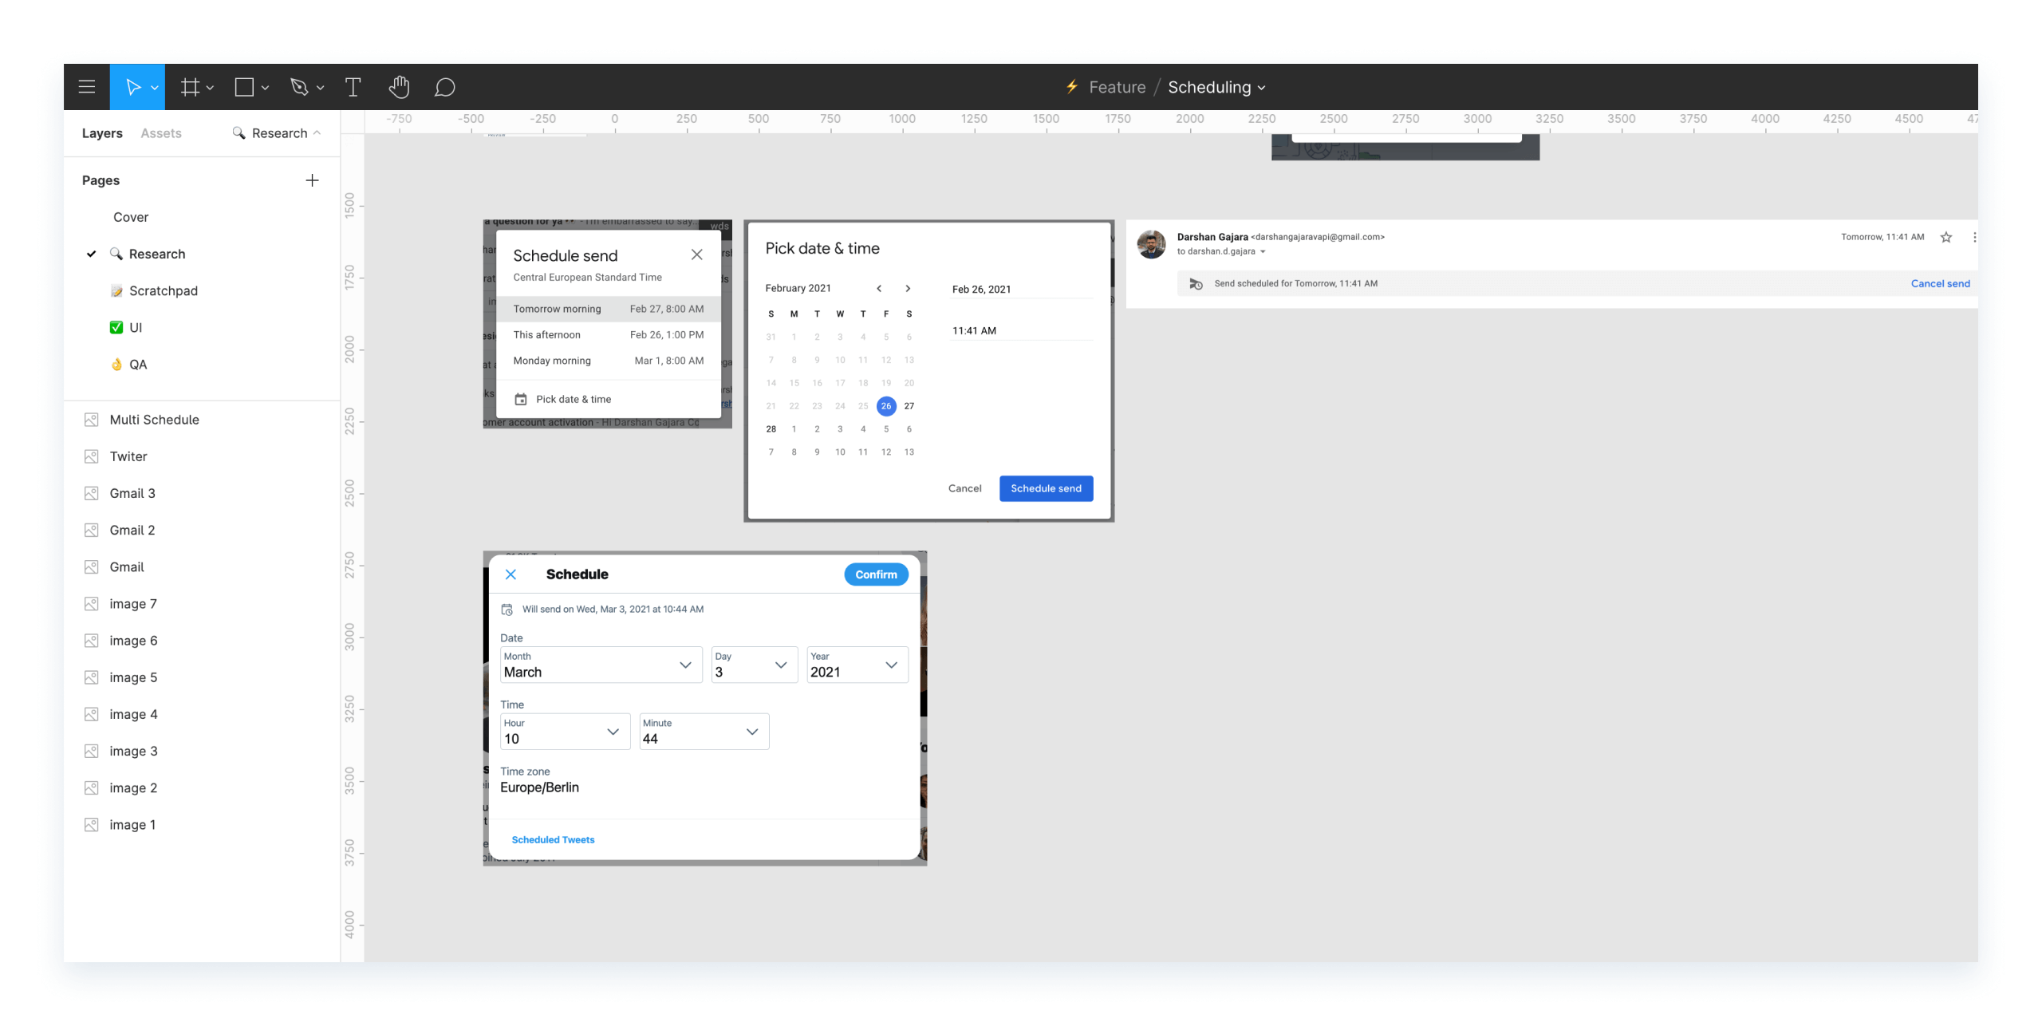Open the Month March dropdown
Image resolution: width=2042 pixels, height=1026 pixels.
601,665
